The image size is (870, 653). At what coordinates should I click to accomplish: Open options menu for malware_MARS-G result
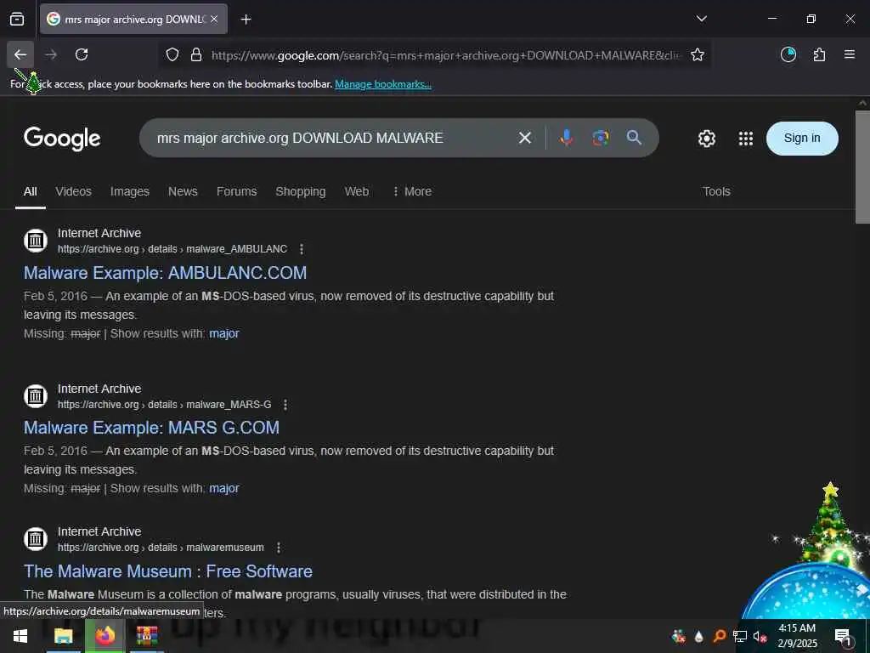(x=285, y=405)
